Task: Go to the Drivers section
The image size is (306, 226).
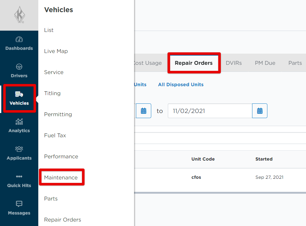Action: coord(19,71)
